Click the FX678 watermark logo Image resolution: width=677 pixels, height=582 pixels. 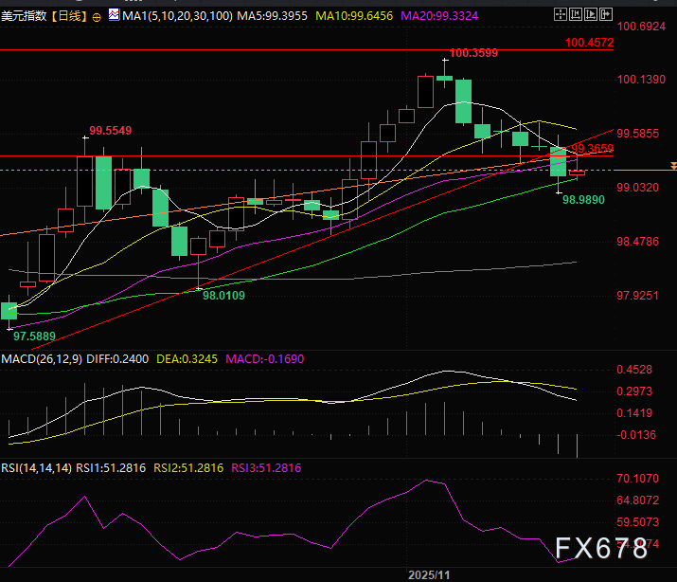tap(601, 548)
